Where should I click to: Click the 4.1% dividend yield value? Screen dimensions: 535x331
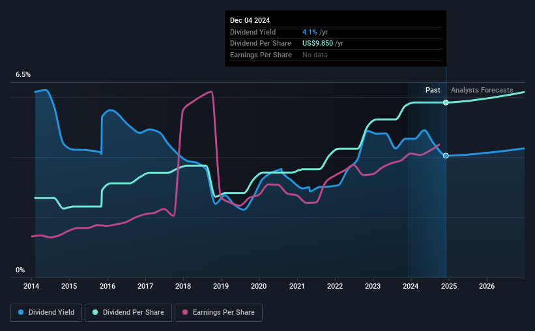click(x=310, y=32)
